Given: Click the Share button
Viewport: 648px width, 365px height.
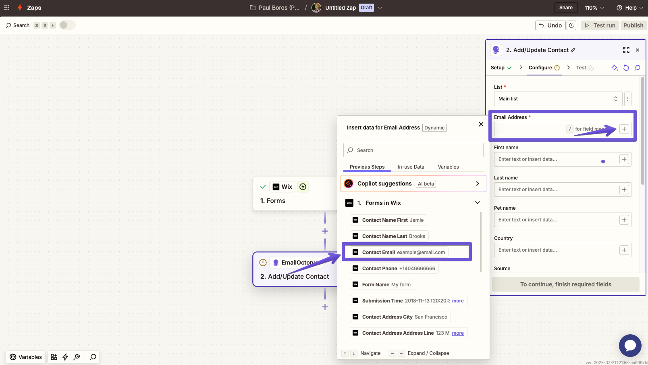Looking at the screenshot, I should click(566, 8).
